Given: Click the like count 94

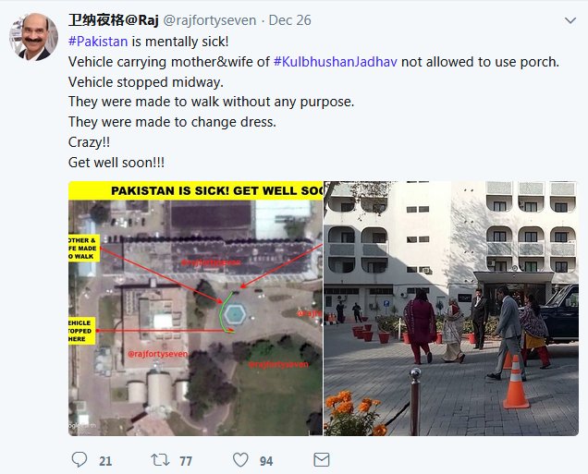Looking at the screenshot, I should pyautogui.click(x=266, y=461).
